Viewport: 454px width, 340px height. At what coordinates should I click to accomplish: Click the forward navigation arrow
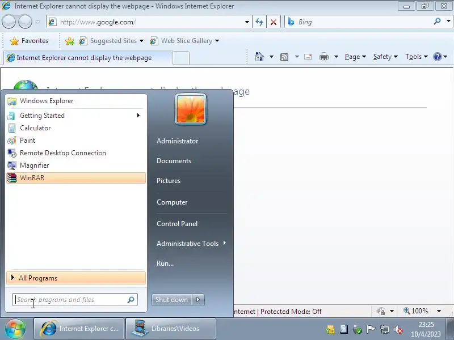pyautogui.click(x=25, y=22)
